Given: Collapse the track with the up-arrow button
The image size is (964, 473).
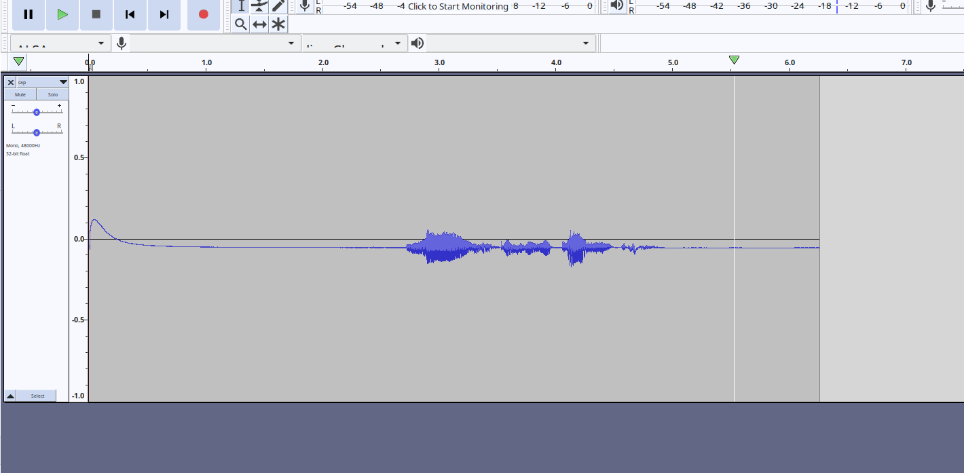Looking at the screenshot, I should [10, 396].
